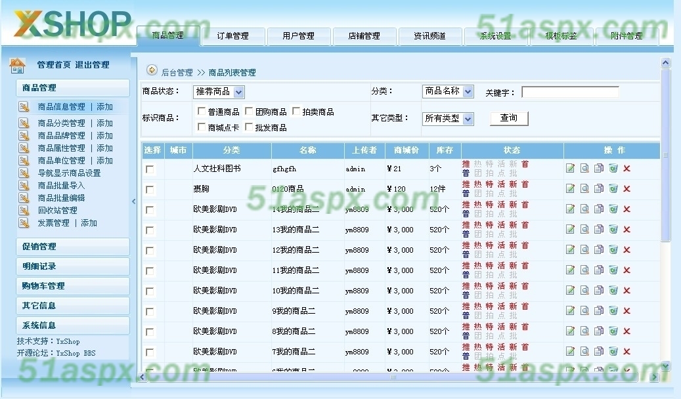Click the 查询 search button
Screen dimensions: 681x399
pyautogui.click(x=509, y=118)
